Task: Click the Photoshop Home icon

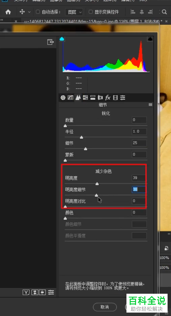Action: (x=8, y=12)
